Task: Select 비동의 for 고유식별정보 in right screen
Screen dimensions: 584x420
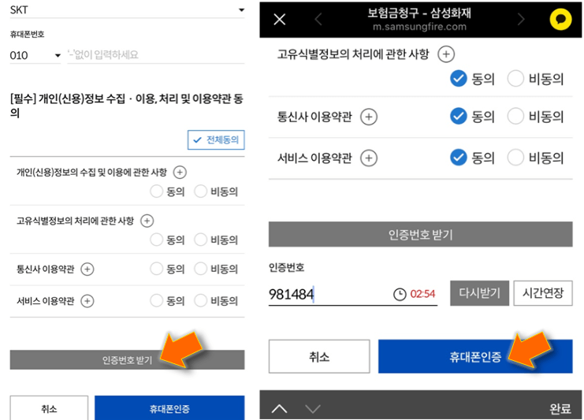Action: [x=516, y=79]
